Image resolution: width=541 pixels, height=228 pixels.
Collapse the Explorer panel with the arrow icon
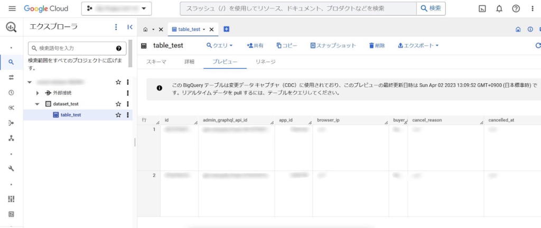(x=130, y=27)
